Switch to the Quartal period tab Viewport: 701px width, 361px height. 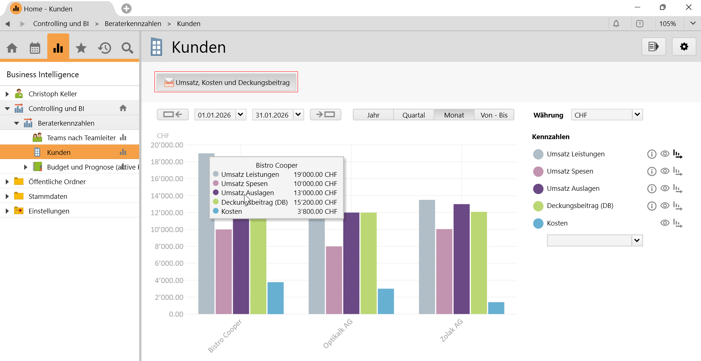pyautogui.click(x=413, y=115)
